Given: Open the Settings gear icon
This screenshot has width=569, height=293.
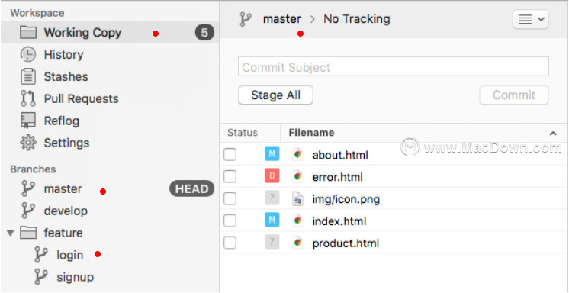Looking at the screenshot, I should click(x=28, y=143).
